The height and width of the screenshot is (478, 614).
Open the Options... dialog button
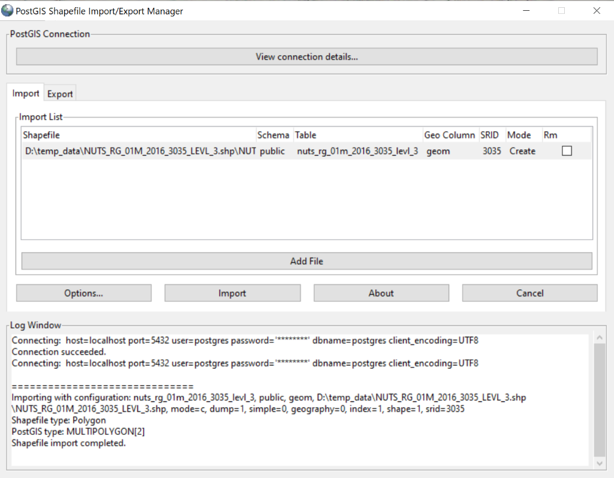[84, 293]
